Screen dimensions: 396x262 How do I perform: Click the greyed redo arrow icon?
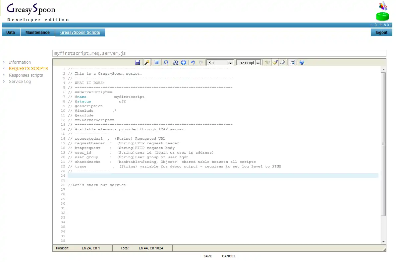(x=201, y=62)
